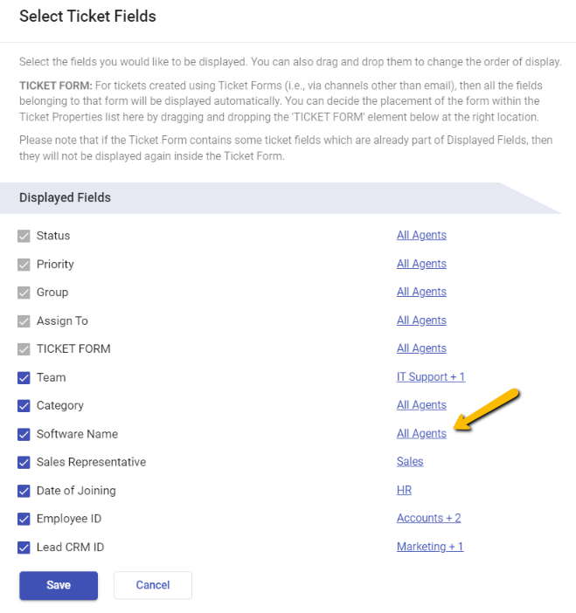The width and height of the screenshot is (576, 613).
Task: Uncheck the Team field checkbox
Action: point(24,377)
